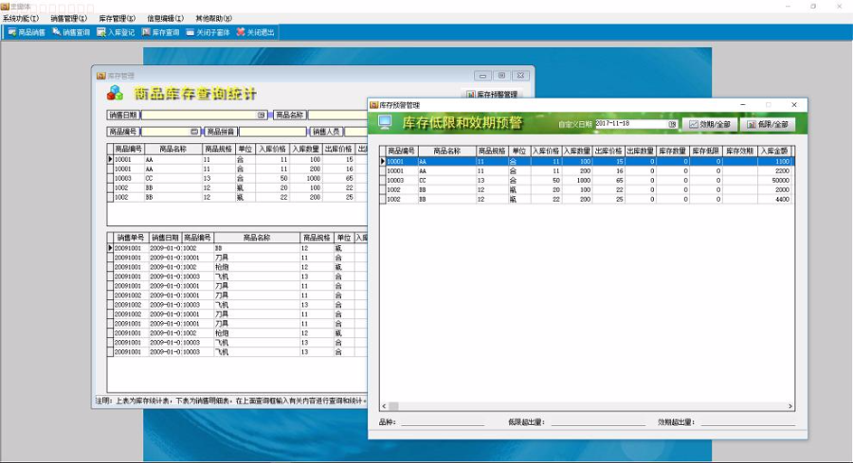Open the 库存管理 menu
The width and height of the screenshot is (853, 463).
[117, 19]
